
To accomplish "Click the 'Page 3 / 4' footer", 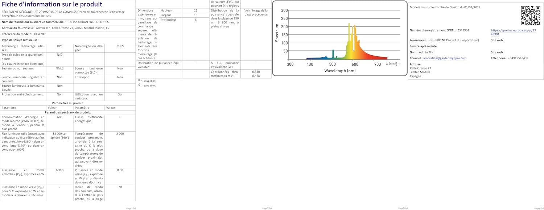I will (403, 208).
